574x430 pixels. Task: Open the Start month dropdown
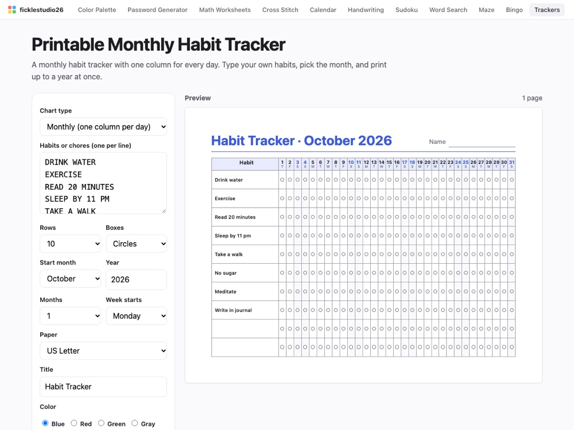[70, 279]
